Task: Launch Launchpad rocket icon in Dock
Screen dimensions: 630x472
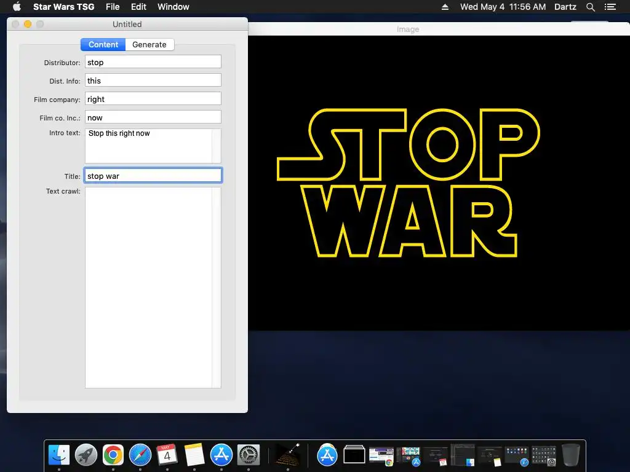Action: [86, 455]
